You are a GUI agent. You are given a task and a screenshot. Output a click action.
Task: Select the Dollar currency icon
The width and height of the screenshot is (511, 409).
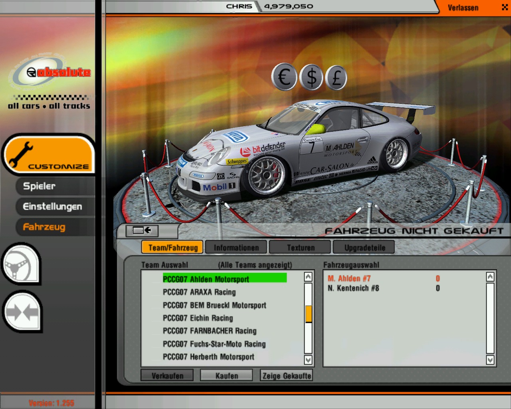pos(311,77)
